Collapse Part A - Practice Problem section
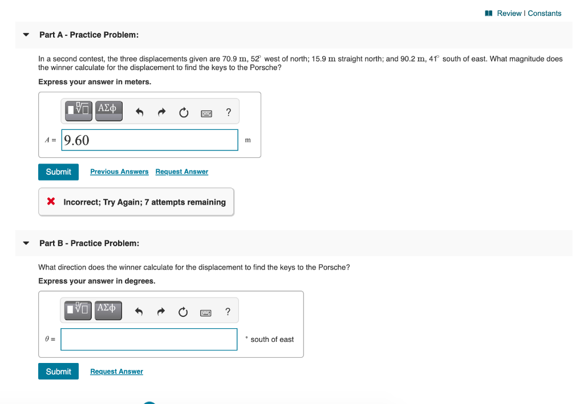The width and height of the screenshot is (584, 404). pos(26,35)
